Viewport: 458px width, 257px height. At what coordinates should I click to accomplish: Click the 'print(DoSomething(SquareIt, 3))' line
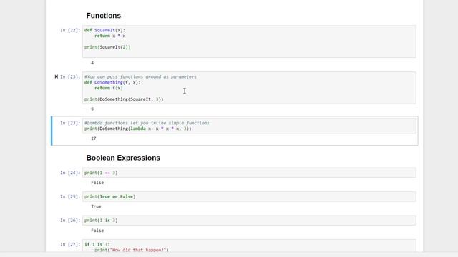click(x=124, y=99)
